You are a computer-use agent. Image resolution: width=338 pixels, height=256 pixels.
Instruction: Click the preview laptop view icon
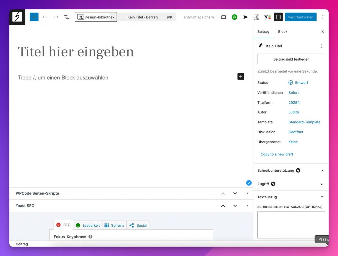click(223, 17)
